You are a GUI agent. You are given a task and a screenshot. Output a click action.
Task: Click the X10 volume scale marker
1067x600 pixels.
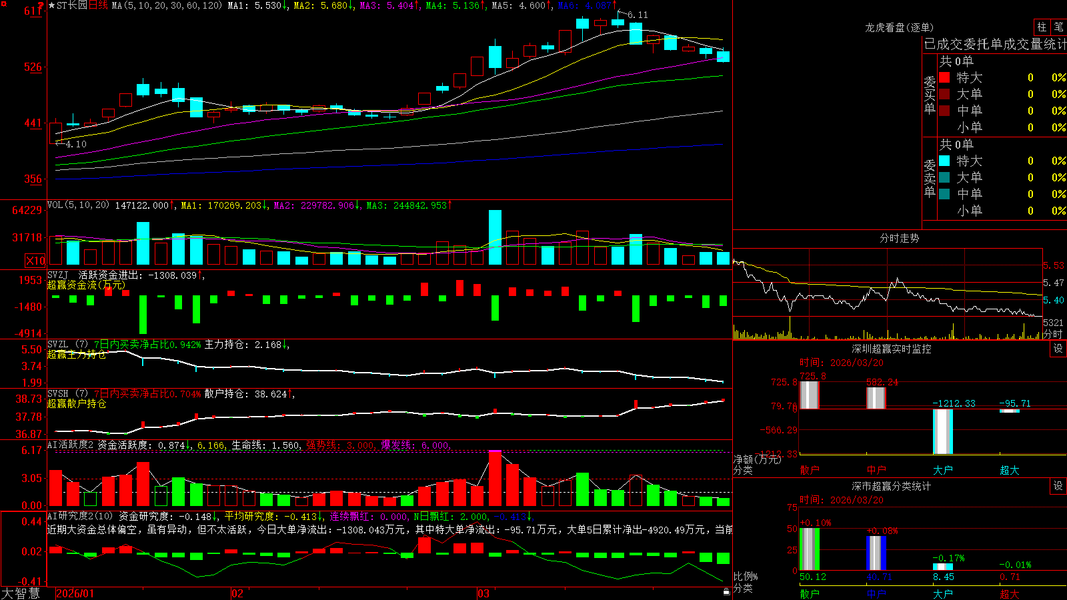point(35,261)
